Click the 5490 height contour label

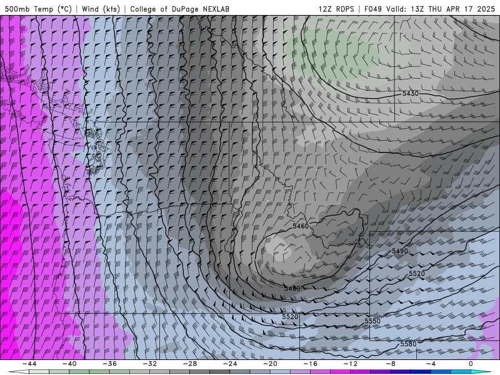(x=400, y=251)
